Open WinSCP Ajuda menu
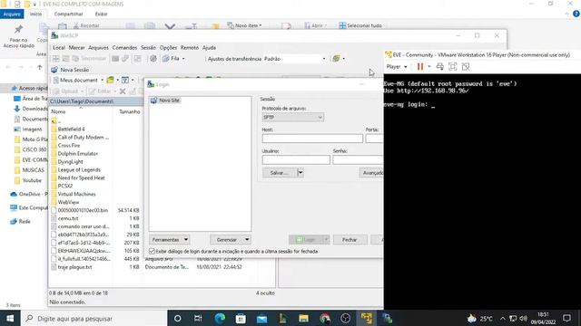The width and height of the screenshot is (581, 326). [209, 47]
